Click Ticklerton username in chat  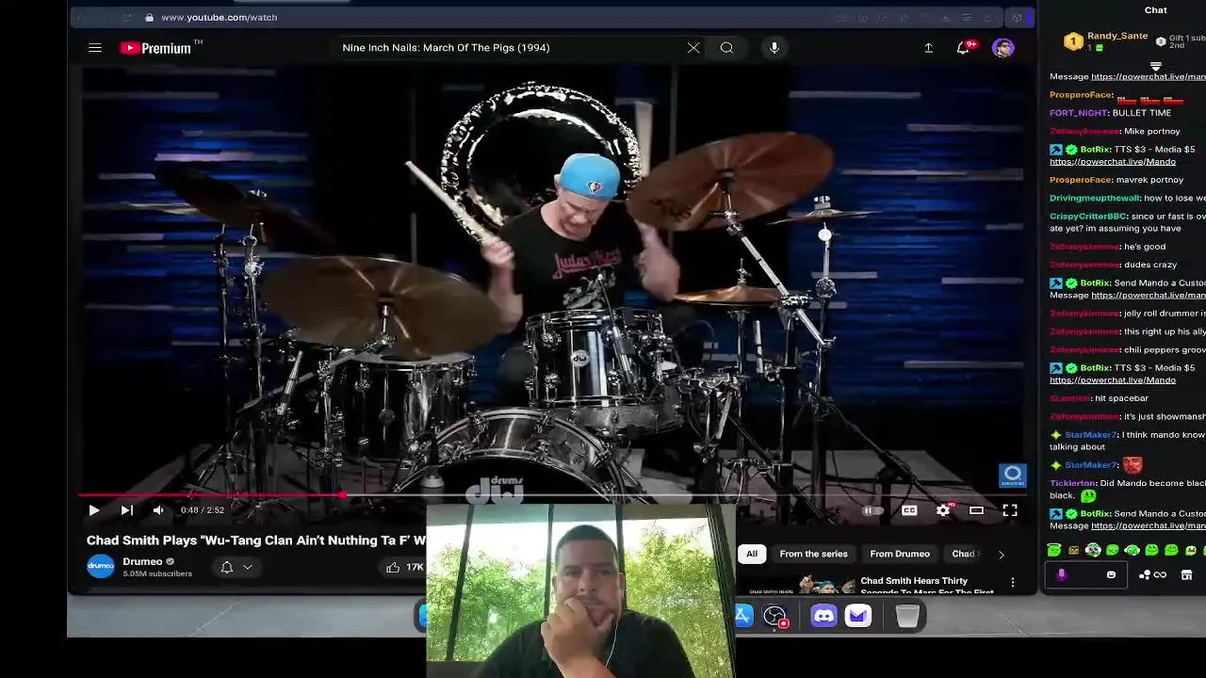pyautogui.click(x=1073, y=484)
